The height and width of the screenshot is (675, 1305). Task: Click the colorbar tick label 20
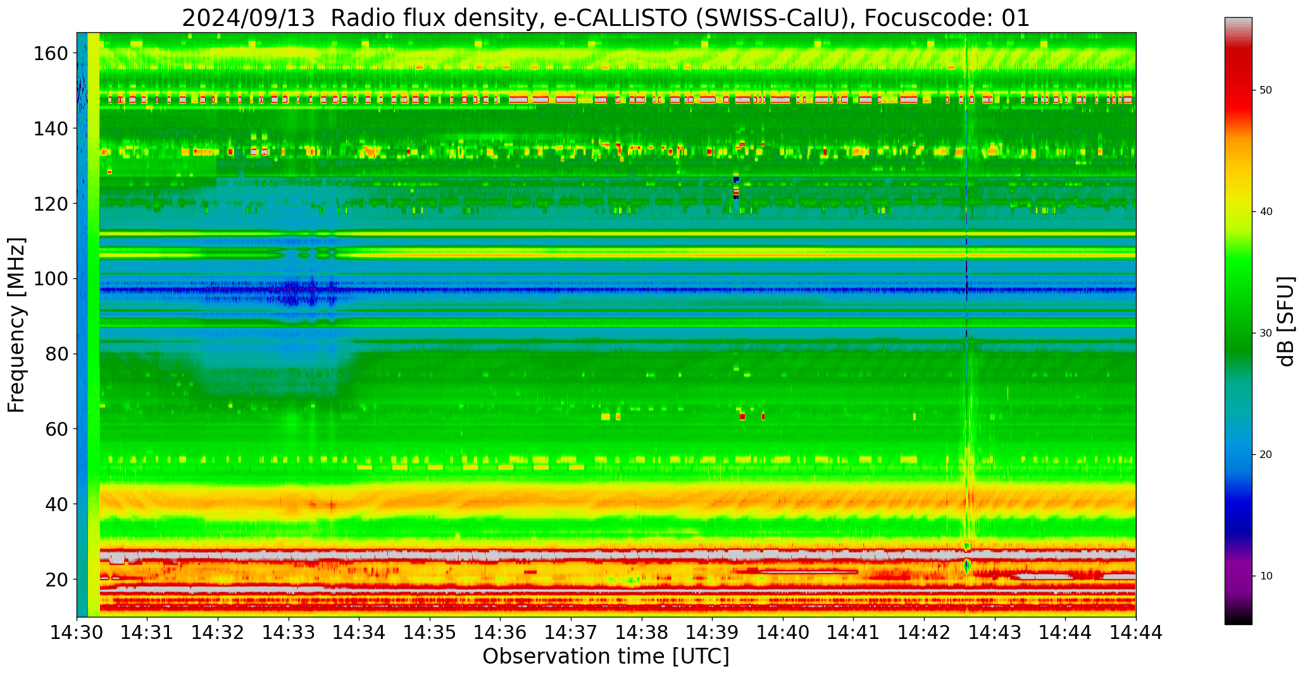click(1266, 455)
